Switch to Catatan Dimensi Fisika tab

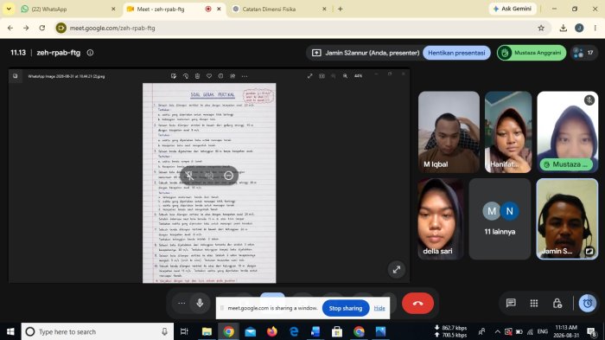(x=280, y=9)
